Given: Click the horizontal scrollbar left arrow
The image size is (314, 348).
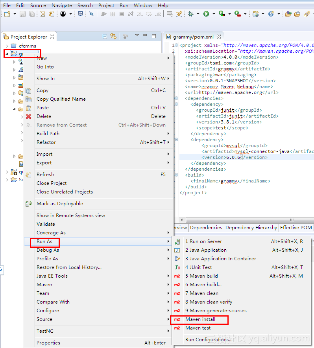Looking at the screenshot, I should [182, 220].
